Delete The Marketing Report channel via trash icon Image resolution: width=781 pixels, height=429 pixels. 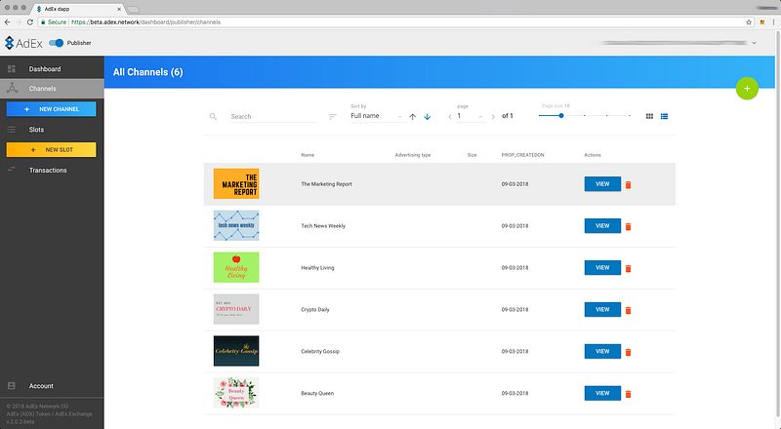[x=629, y=184]
